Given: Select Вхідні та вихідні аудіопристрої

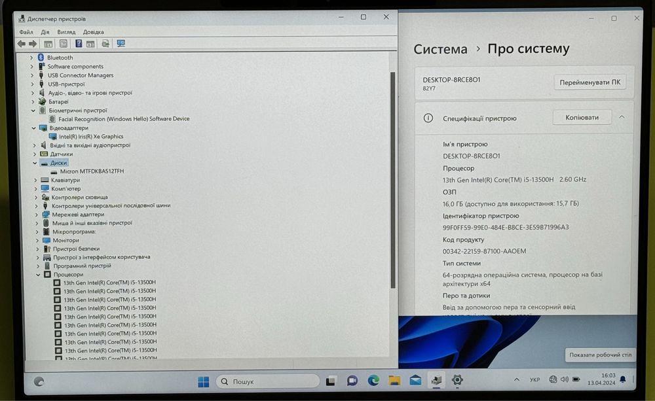Looking at the screenshot, I should (90, 145).
